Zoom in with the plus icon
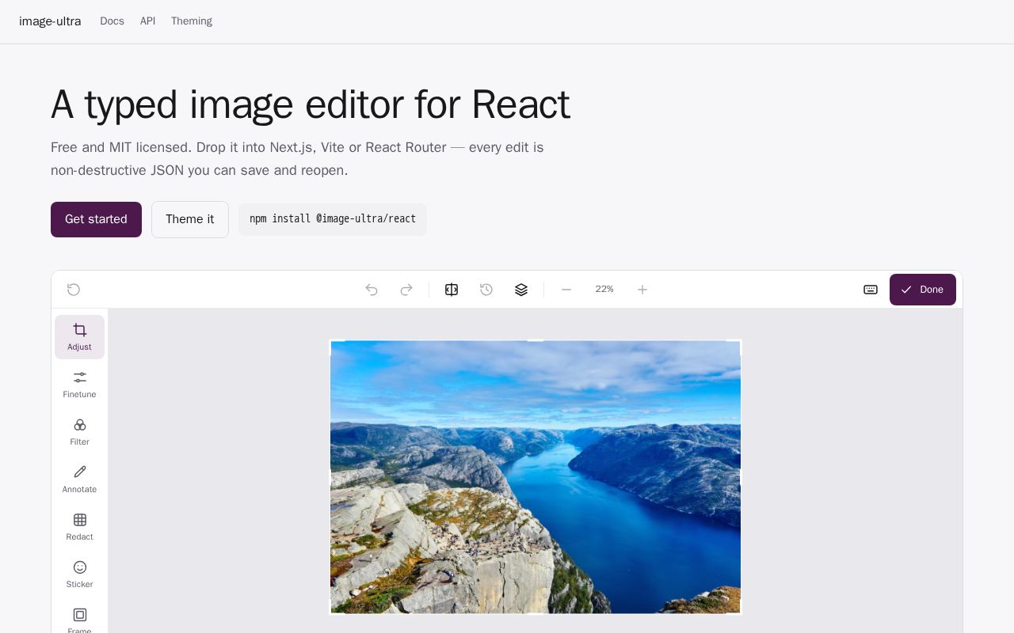This screenshot has width=1014, height=633. pyautogui.click(x=642, y=290)
